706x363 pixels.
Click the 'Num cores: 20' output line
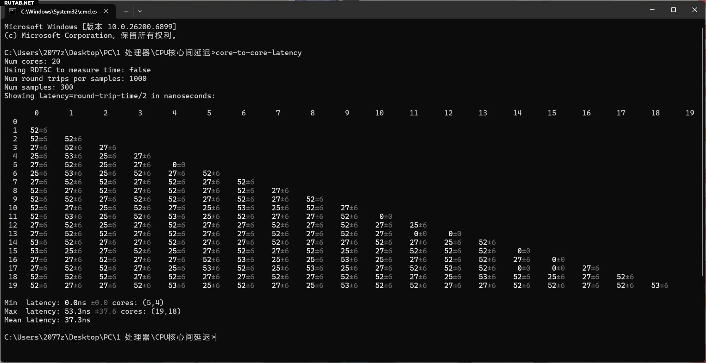32,61
